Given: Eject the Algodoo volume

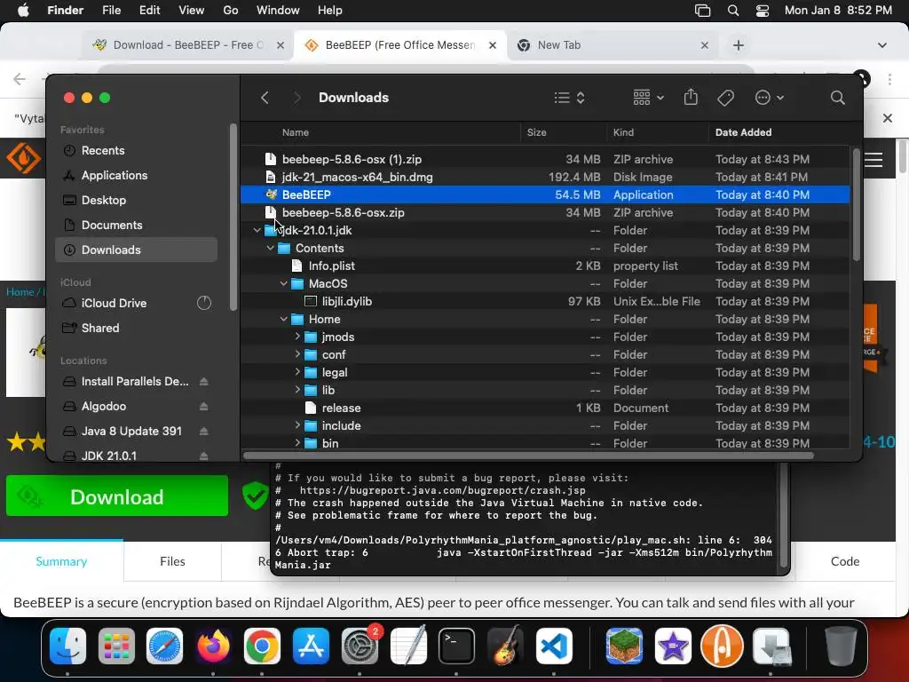Looking at the screenshot, I should [x=203, y=407].
